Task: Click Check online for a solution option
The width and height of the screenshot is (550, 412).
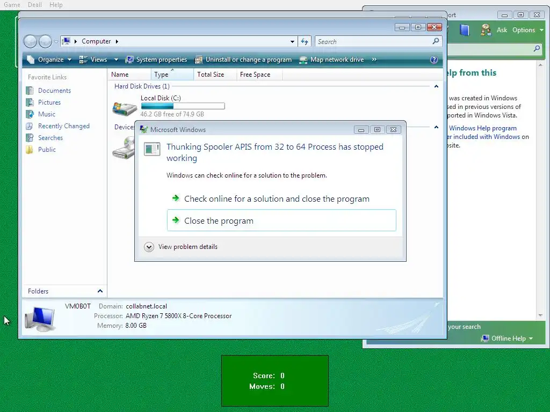Action: click(277, 199)
